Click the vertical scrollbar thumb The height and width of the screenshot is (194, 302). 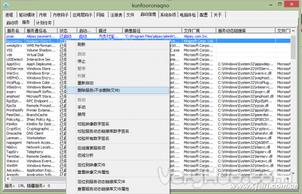(x=293, y=47)
